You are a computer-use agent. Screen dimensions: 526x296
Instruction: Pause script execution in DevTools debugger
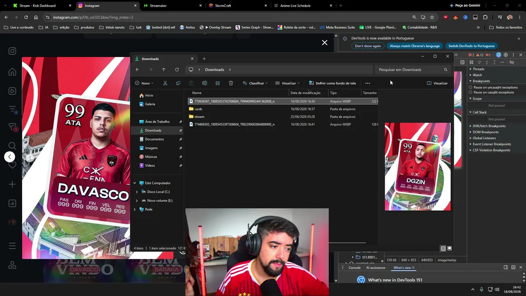click(471, 62)
